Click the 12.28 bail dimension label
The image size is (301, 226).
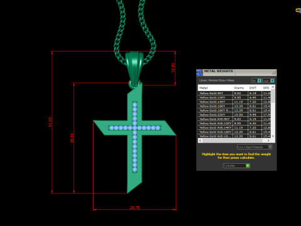[173, 68]
